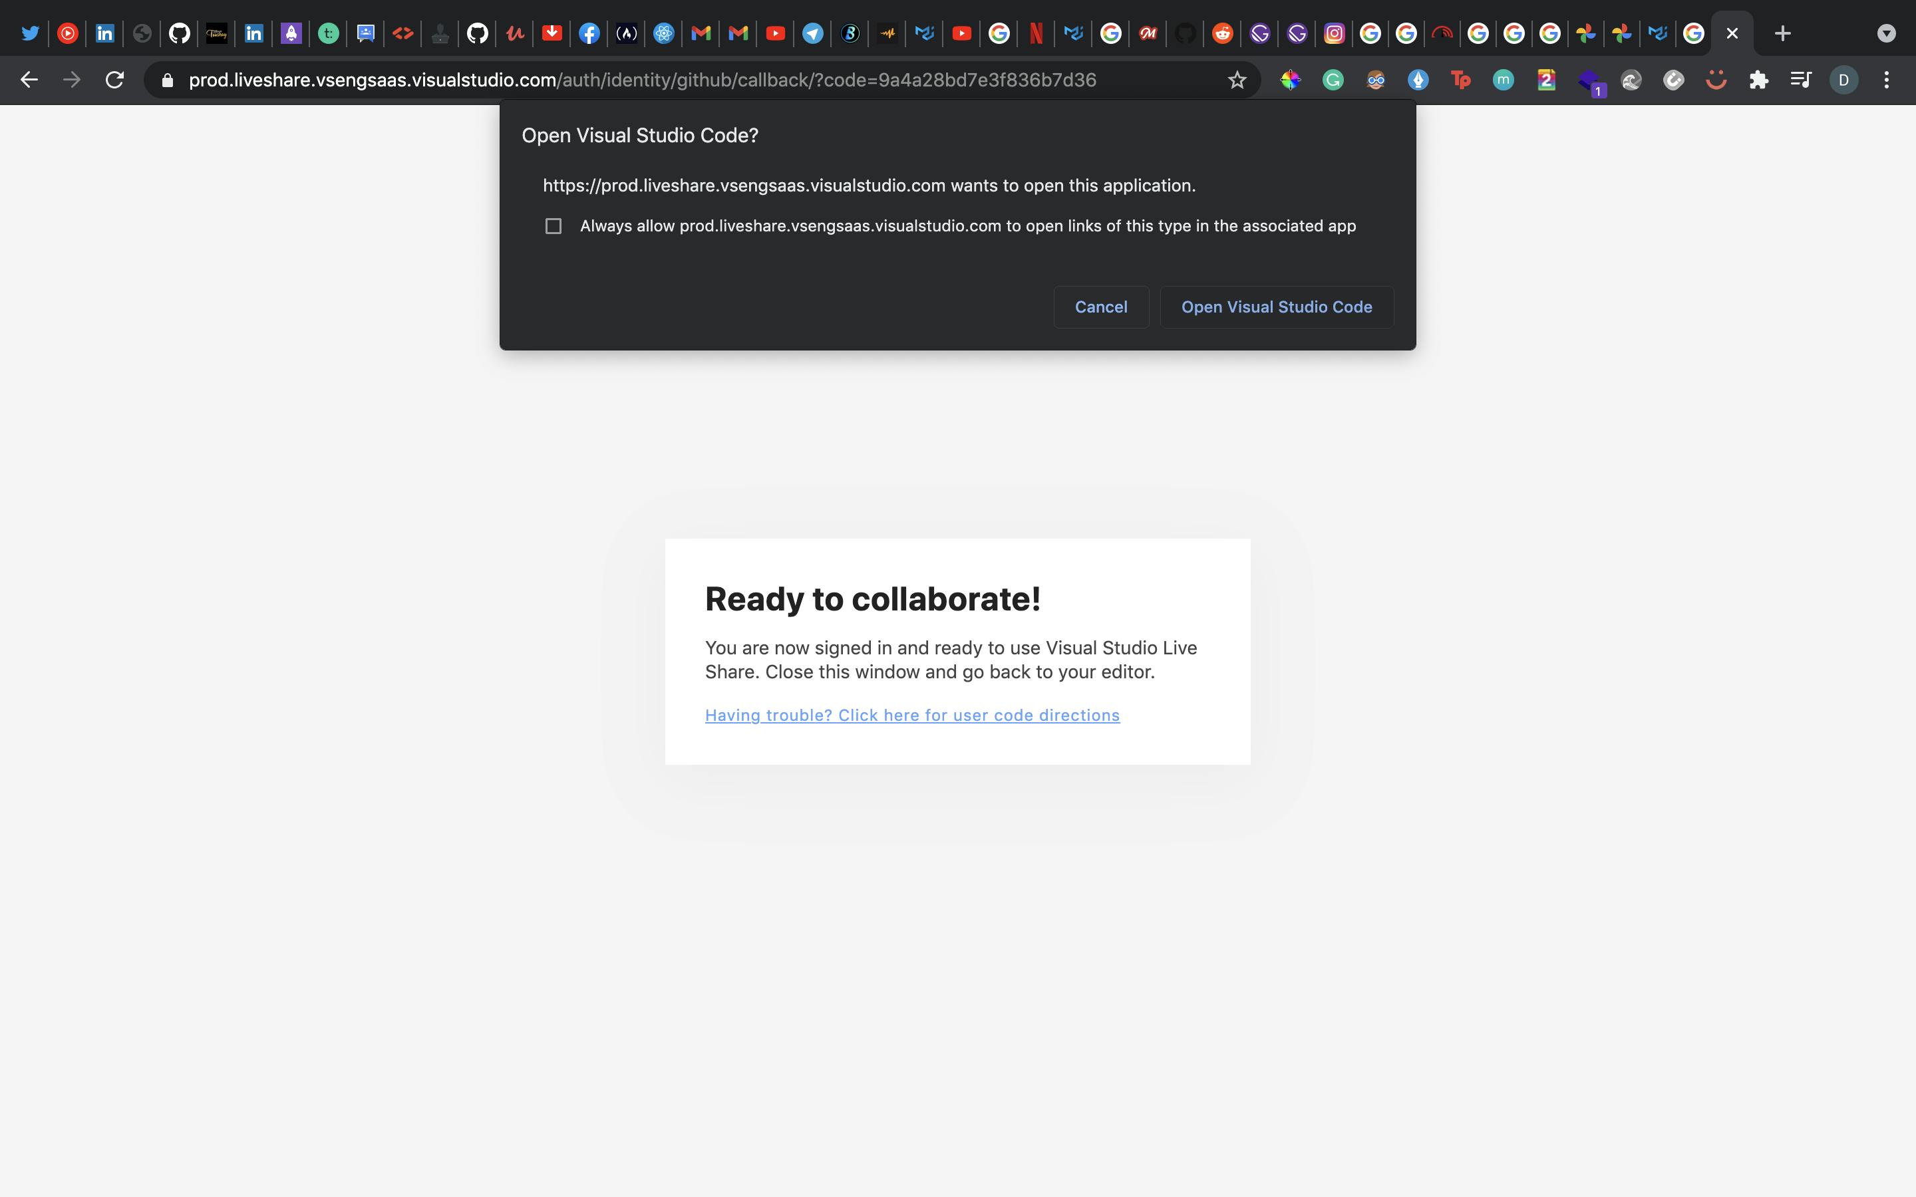Open the freeCodeCamp tab

pyautogui.click(x=626, y=33)
